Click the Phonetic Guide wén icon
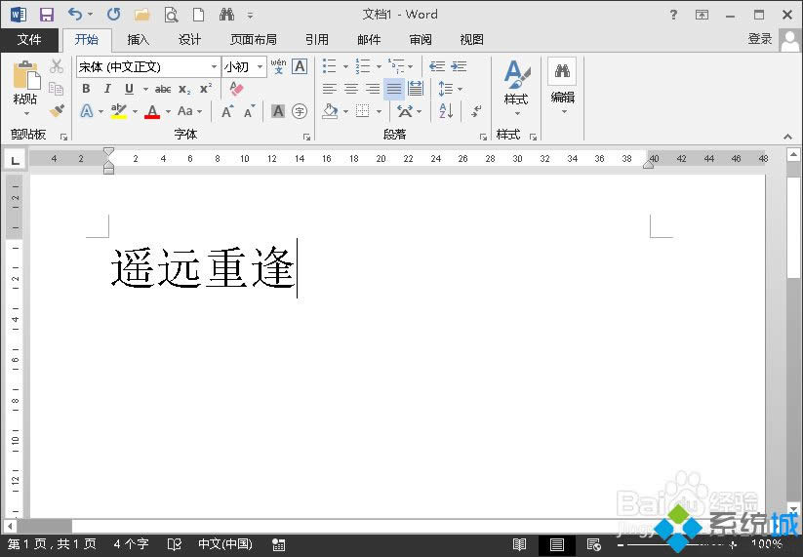Image resolution: width=803 pixels, height=557 pixels. pyautogui.click(x=278, y=66)
